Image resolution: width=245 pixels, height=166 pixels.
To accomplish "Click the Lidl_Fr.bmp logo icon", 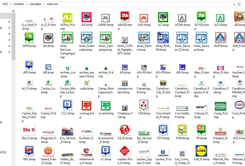I will (201, 151).
